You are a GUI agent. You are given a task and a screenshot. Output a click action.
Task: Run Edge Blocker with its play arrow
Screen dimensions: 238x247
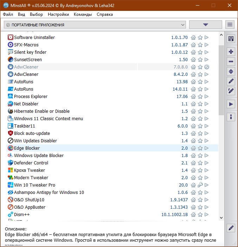click(x=206, y=148)
